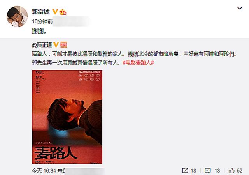The width and height of the screenshot is (249, 175).
Task: Open the @陳正道 mention link
Action: click(x=42, y=45)
